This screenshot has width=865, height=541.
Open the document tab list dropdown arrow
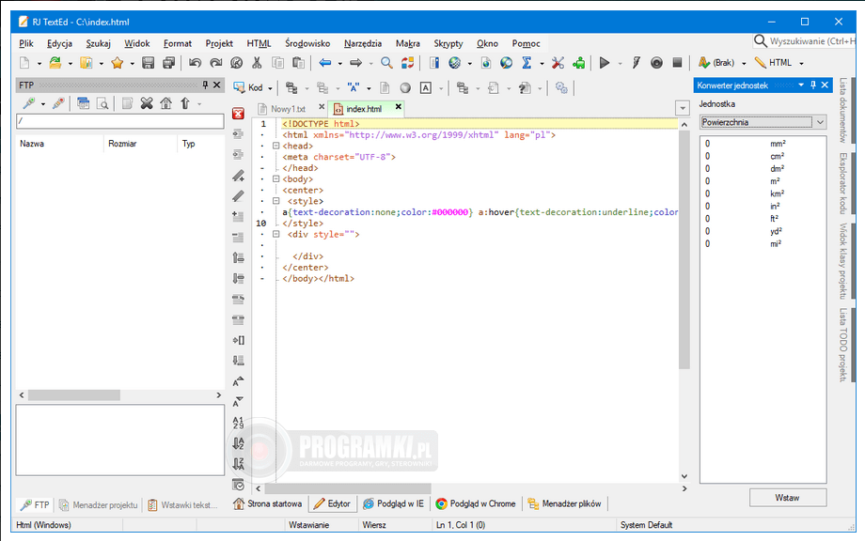pos(683,108)
